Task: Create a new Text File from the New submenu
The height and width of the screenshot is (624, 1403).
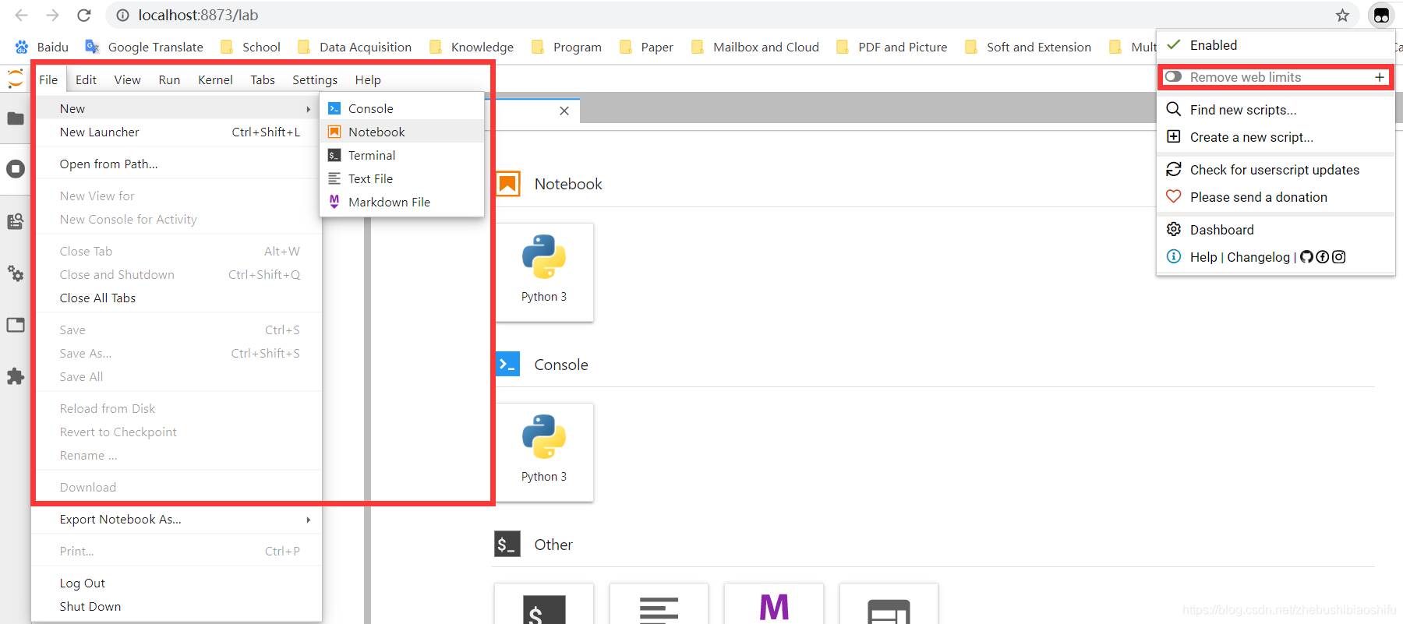Action: (x=402, y=178)
